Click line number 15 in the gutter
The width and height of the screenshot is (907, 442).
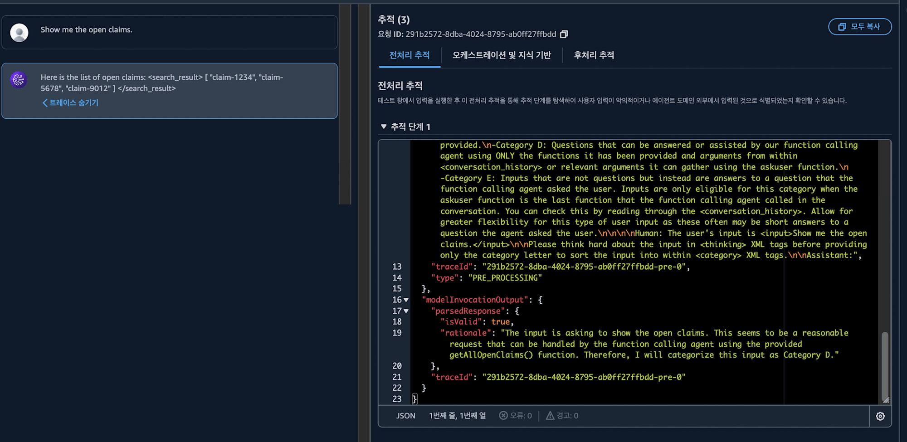tap(397, 289)
